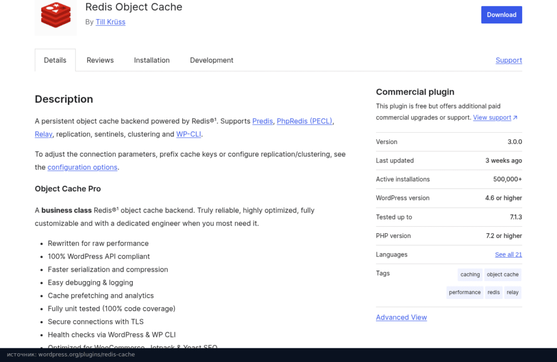This screenshot has height=362, width=557.
Task: Click 'Rewritten for raw performance' list item
Action: click(x=98, y=244)
